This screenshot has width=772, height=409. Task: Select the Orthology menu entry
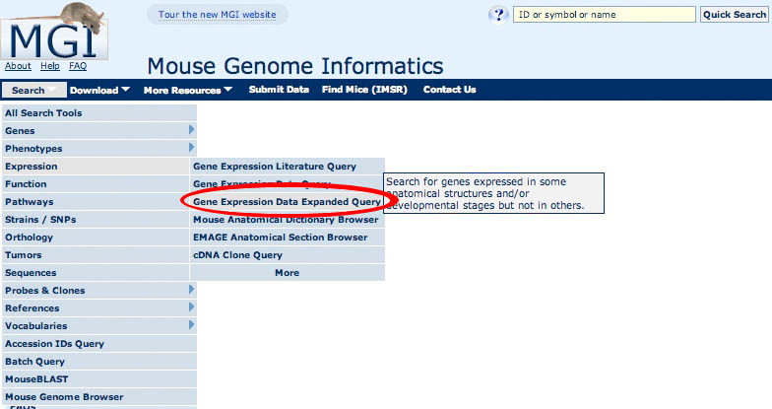click(96, 237)
